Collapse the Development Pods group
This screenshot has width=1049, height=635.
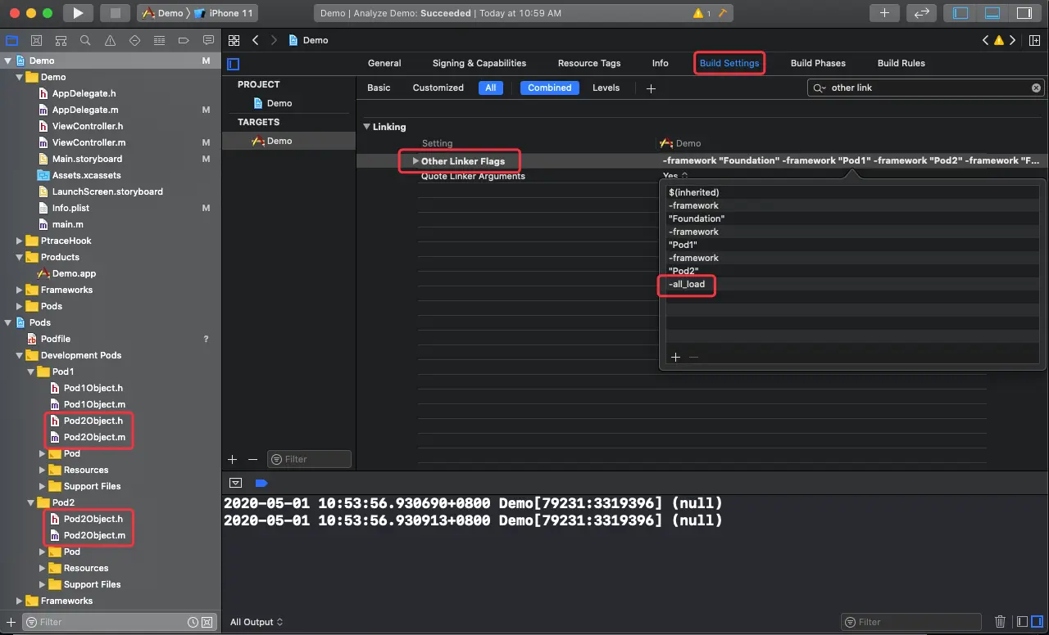(x=20, y=355)
